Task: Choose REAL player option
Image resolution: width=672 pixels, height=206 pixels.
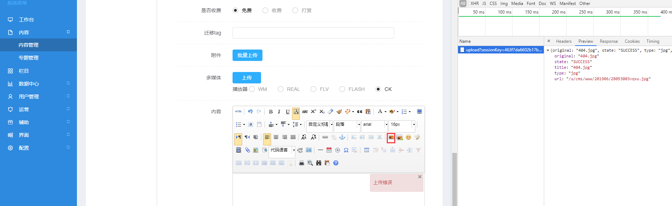Action: 281,89
